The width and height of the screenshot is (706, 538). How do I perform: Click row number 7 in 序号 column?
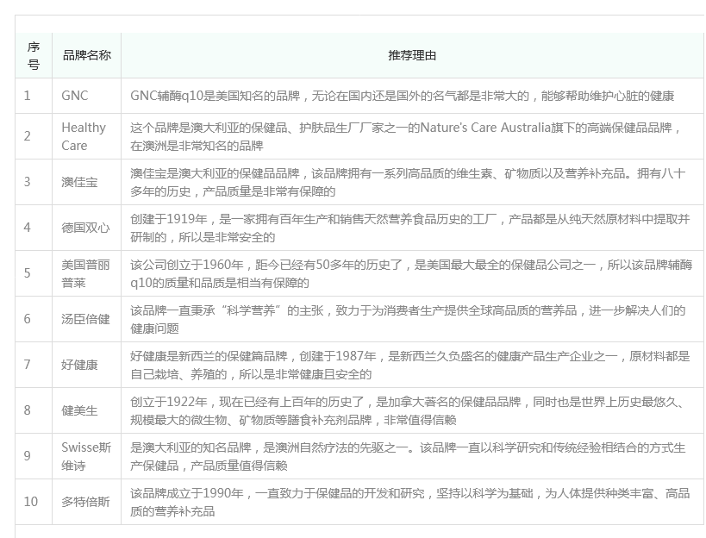pyautogui.click(x=28, y=365)
